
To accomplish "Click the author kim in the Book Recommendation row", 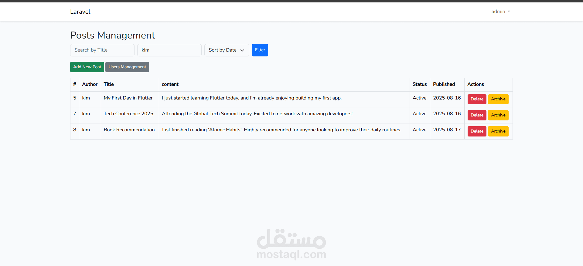I will coord(86,130).
